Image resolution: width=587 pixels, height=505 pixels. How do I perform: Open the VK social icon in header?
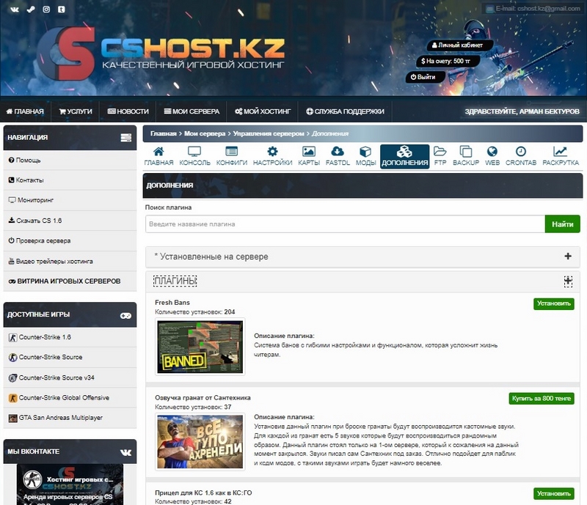(x=15, y=10)
